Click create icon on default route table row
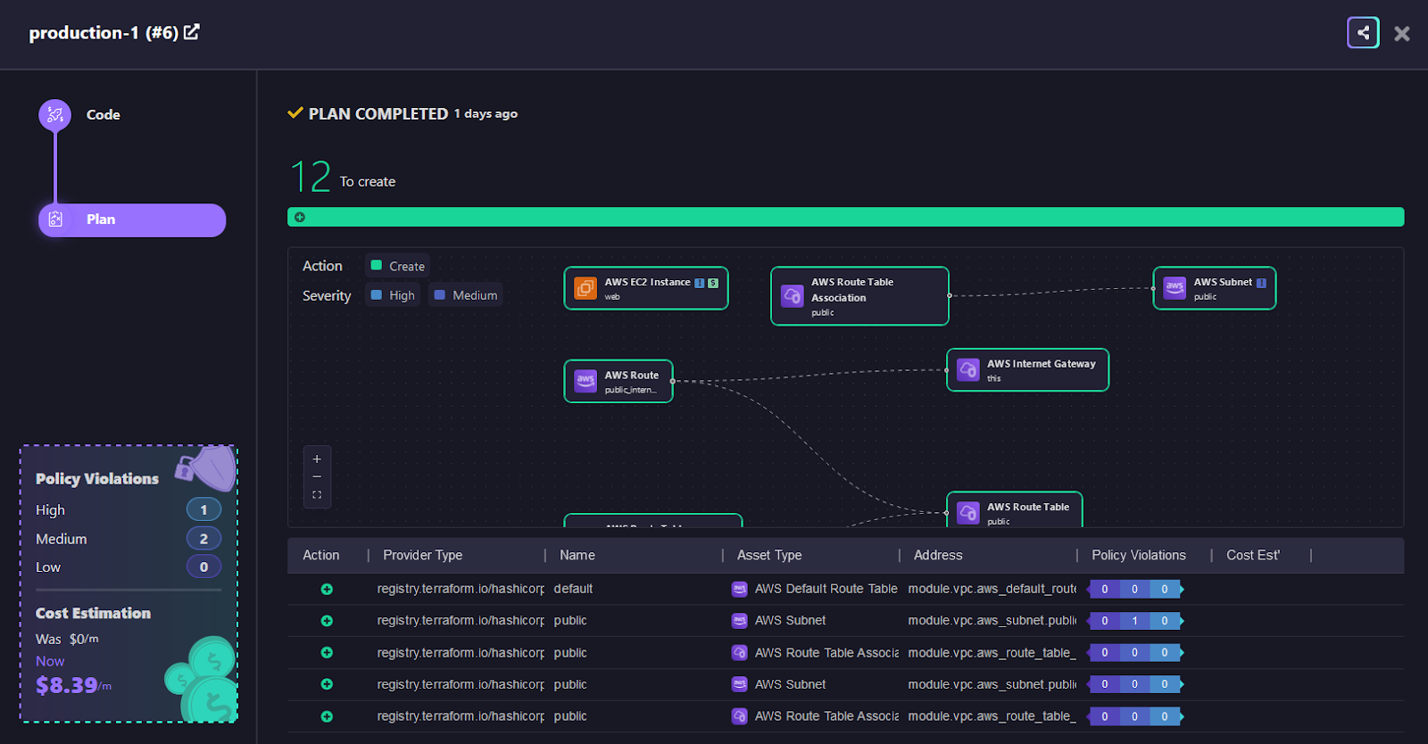Viewport: 1428px width, 744px height. [x=327, y=589]
